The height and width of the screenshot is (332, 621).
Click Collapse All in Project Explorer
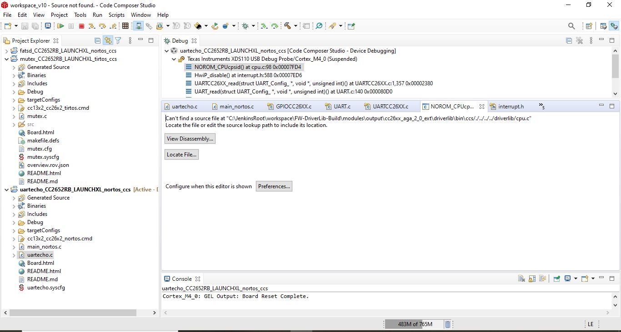click(97, 41)
